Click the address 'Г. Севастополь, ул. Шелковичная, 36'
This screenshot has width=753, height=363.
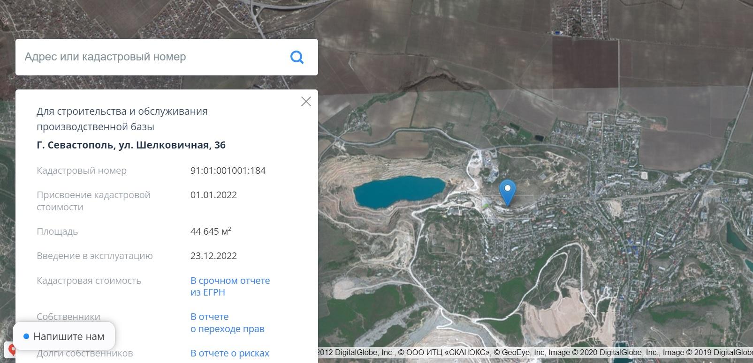tap(131, 145)
